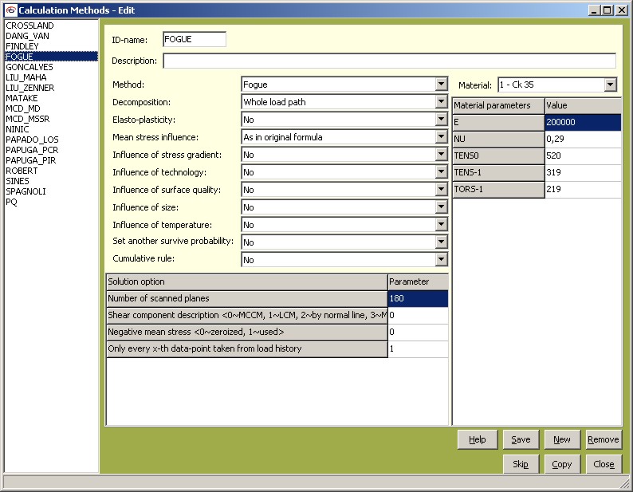The width and height of the screenshot is (633, 492).
Task: Click the TORS-1 value cell 219
Action: (583, 189)
